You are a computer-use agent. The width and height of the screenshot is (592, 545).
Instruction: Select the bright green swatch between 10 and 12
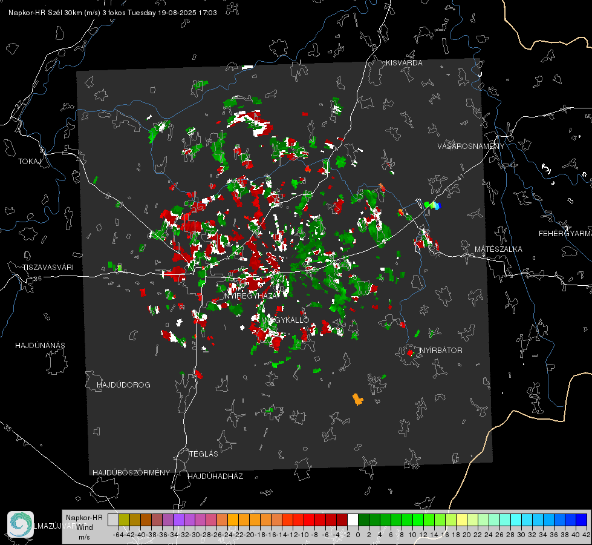[418, 520]
